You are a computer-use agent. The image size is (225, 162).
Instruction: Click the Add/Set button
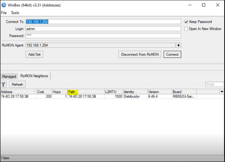(35, 54)
